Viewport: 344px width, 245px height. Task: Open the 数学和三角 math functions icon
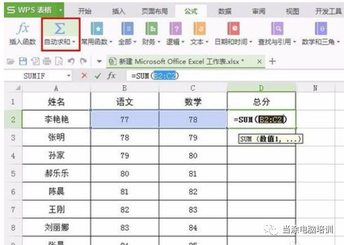[321, 28]
